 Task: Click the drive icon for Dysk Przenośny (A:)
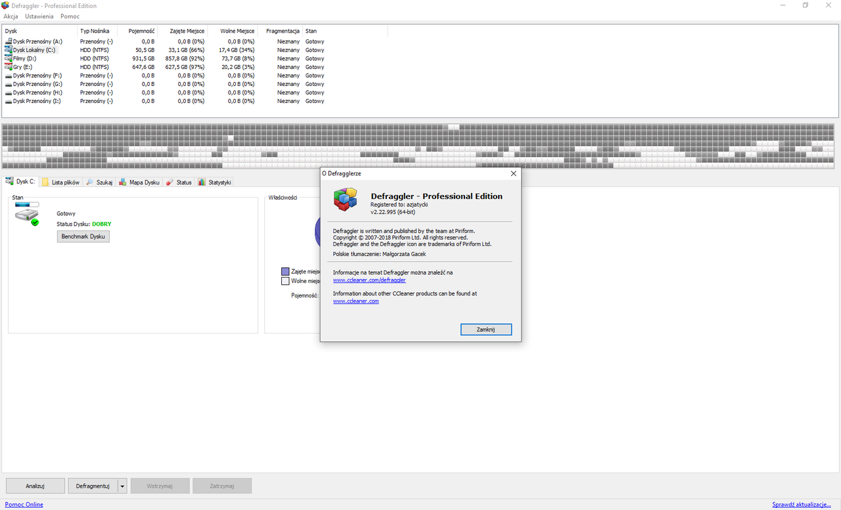8,41
